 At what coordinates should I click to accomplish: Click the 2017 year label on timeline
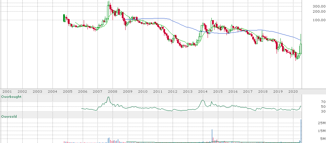point(248,91)
